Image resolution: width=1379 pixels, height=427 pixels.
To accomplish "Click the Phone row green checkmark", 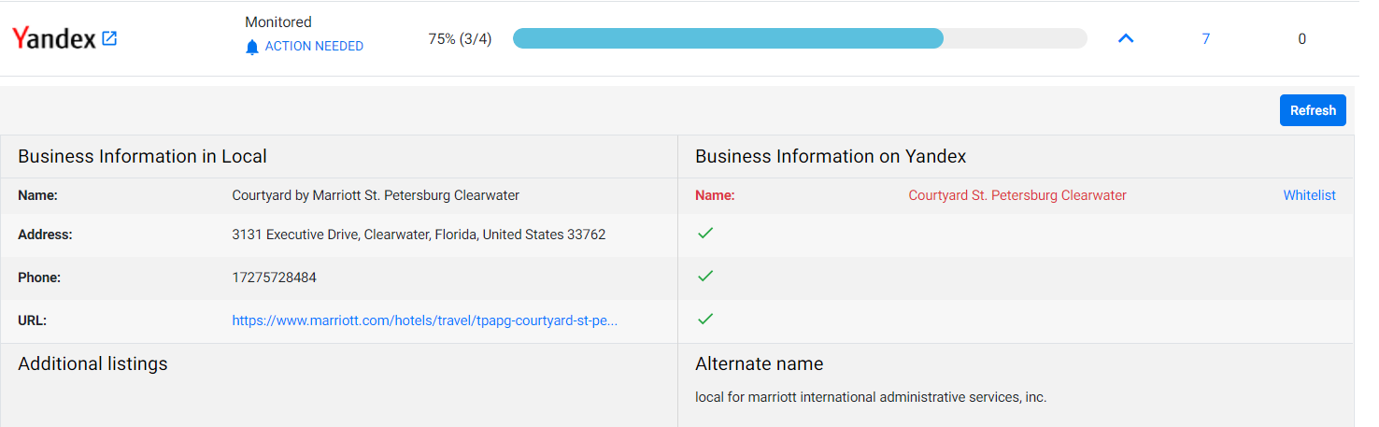I will tap(705, 276).
